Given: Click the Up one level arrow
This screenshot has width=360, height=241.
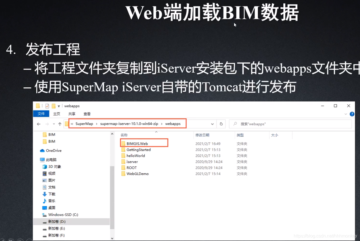Looking at the screenshot, I should click(x=60, y=124).
